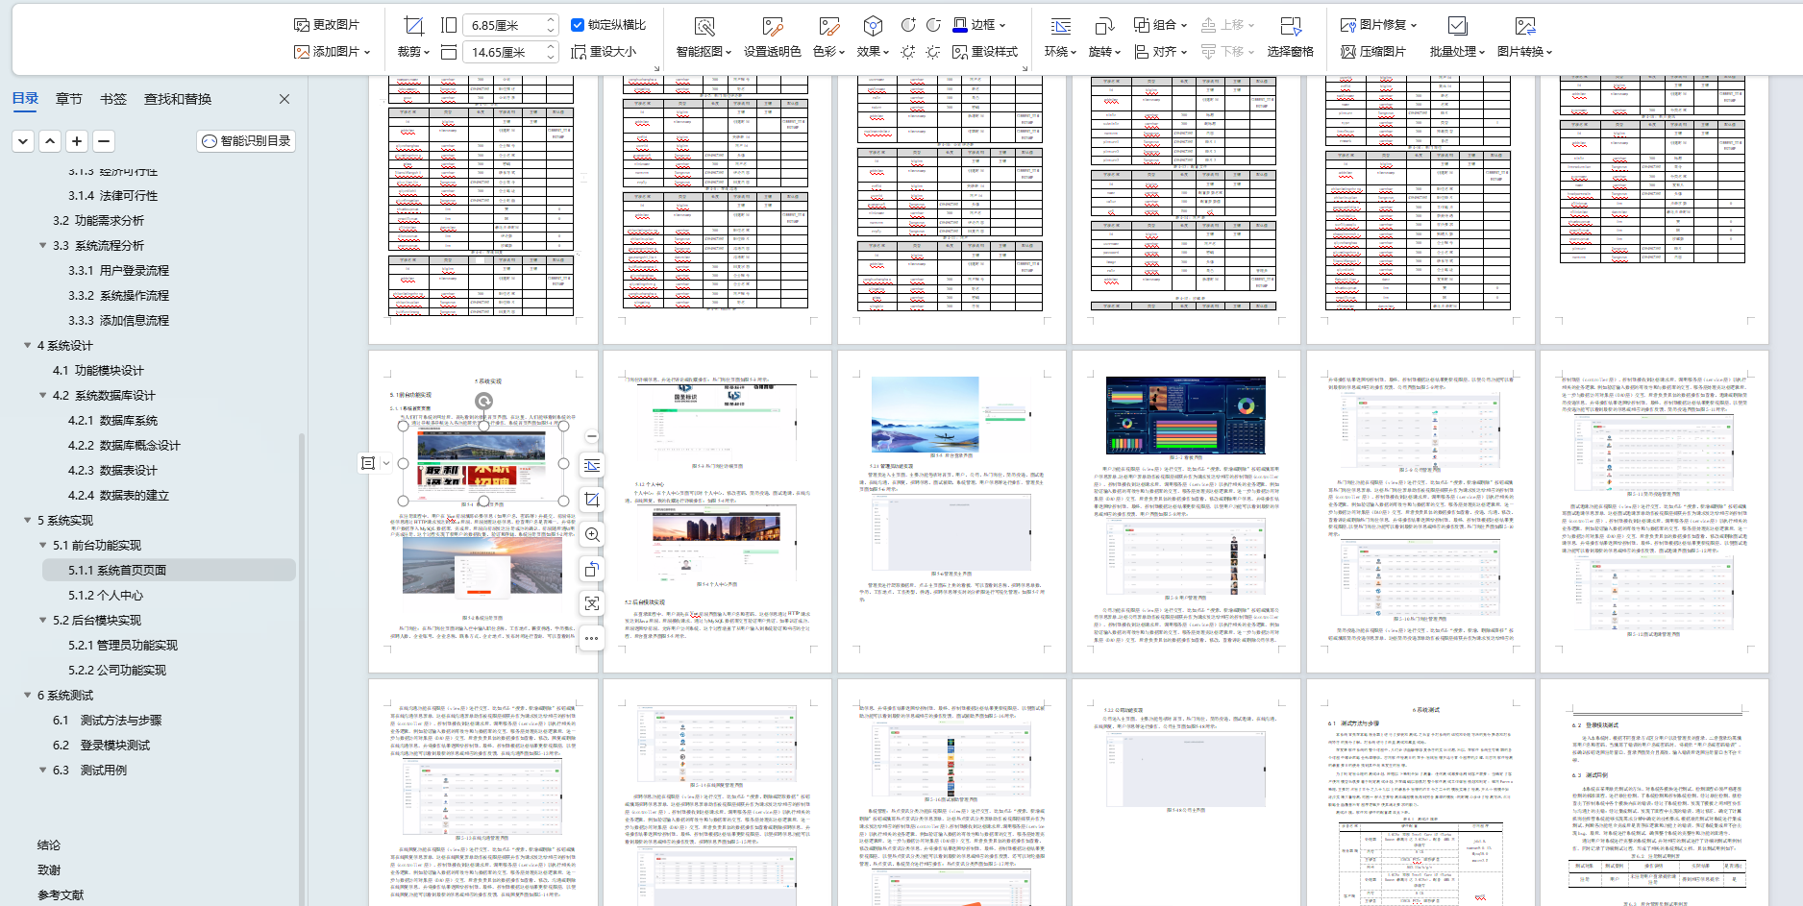This screenshot has height=906, width=1803.
Task: Collapse the 5.2 后台模块实现 node
Action: [x=42, y=621]
